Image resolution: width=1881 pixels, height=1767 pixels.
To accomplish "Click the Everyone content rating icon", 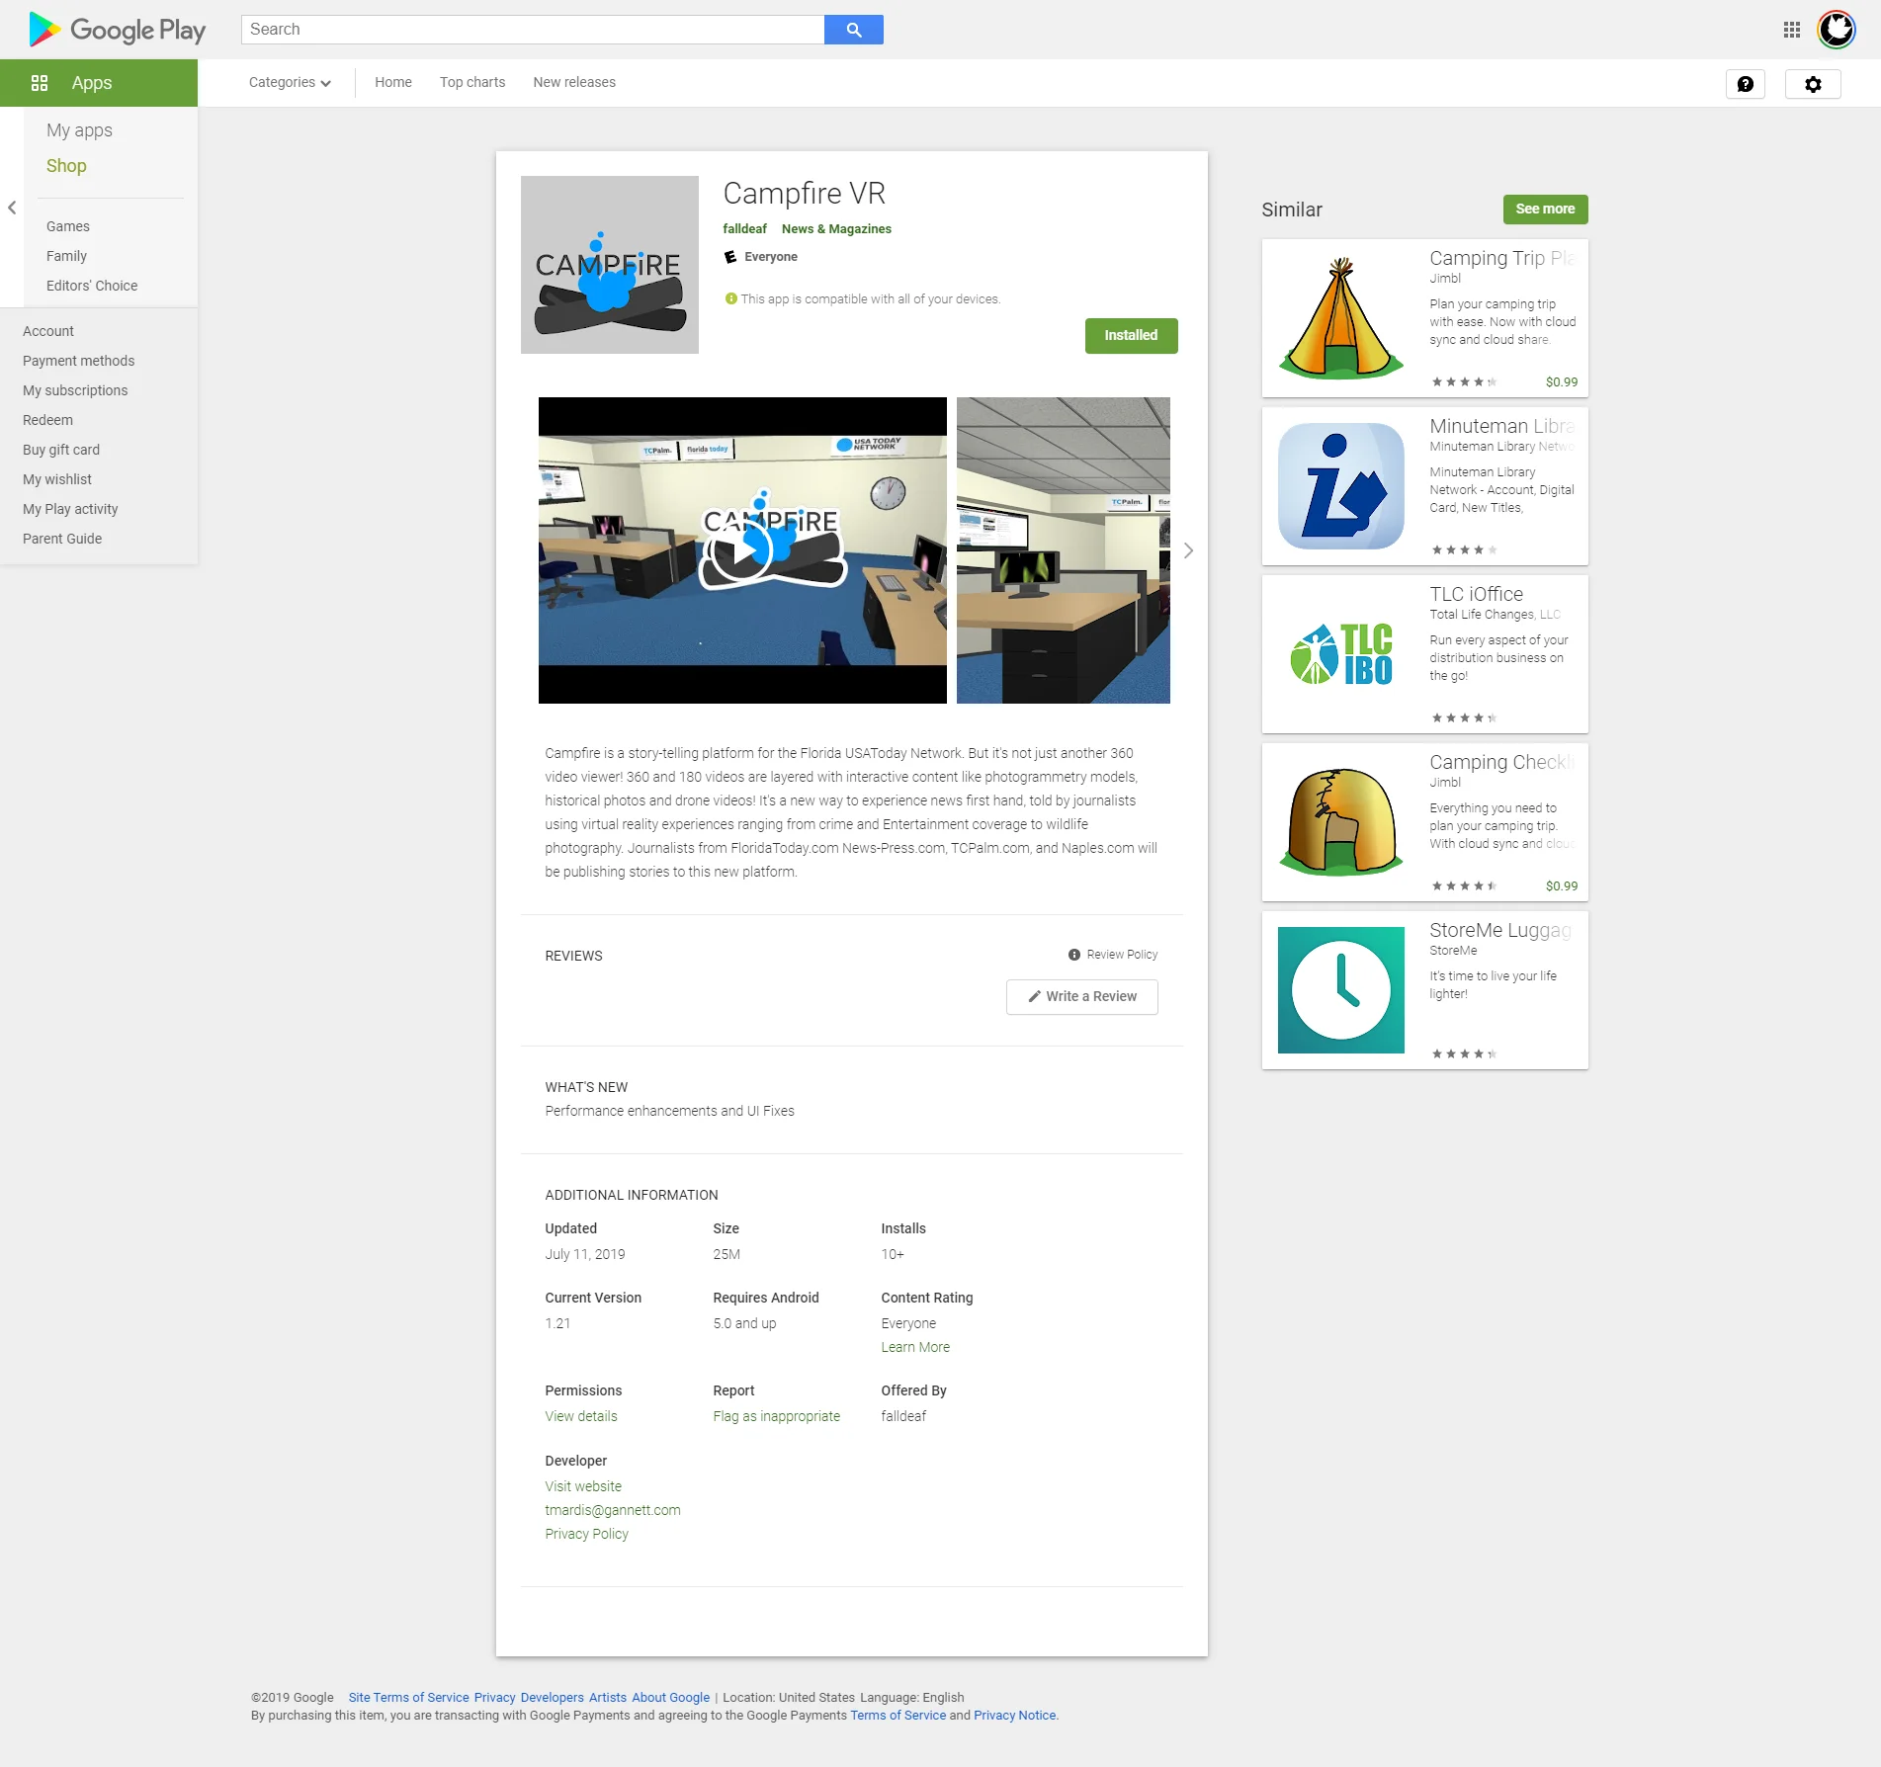I will coord(730,257).
